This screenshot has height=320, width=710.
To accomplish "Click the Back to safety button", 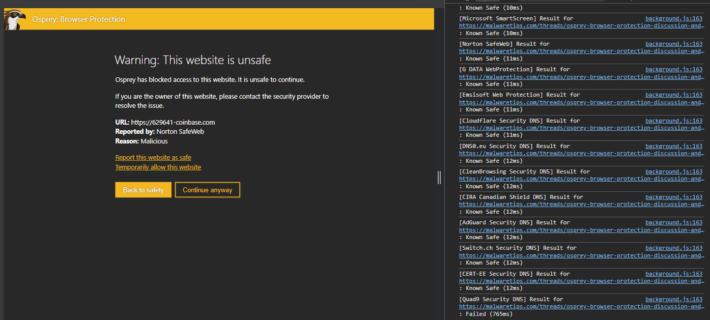I will 143,190.
